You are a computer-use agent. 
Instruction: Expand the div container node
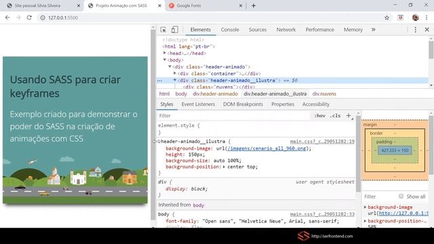pyautogui.click(x=175, y=73)
